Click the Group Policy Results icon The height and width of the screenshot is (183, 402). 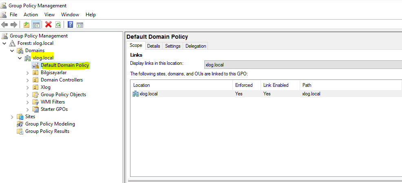(x=20, y=131)
